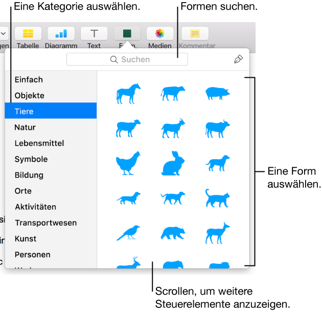Select the Lebensmittel category

point(51,143)
